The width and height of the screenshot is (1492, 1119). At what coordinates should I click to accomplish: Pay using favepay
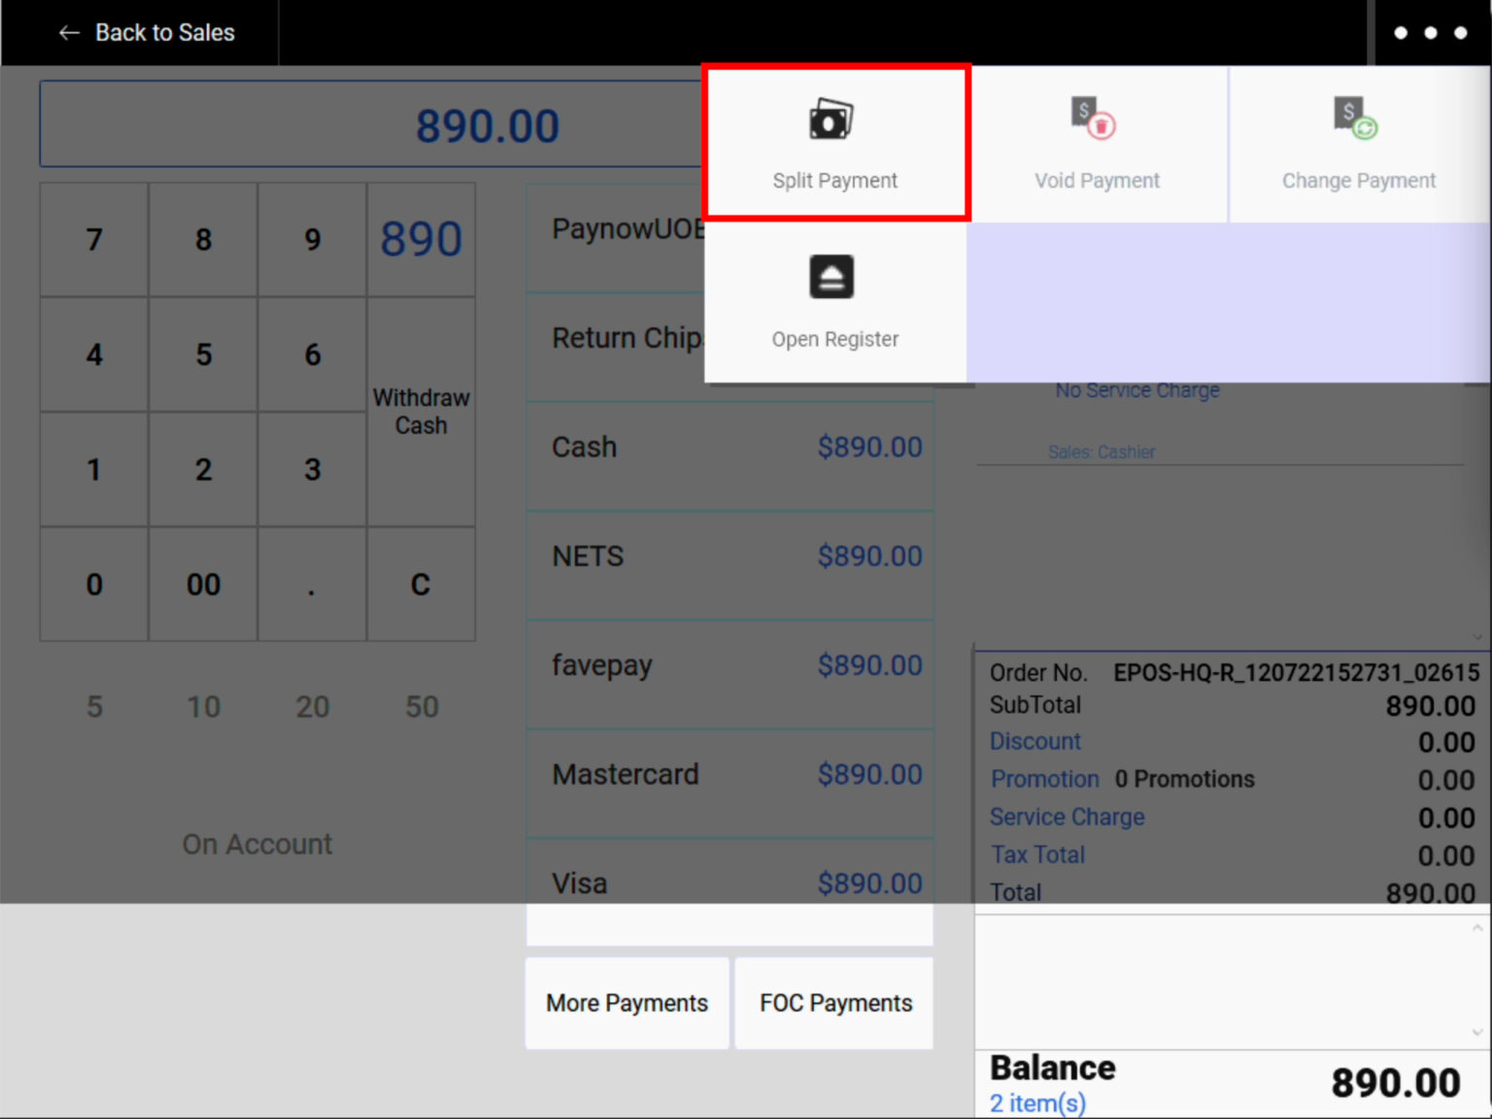click(729, 665)
